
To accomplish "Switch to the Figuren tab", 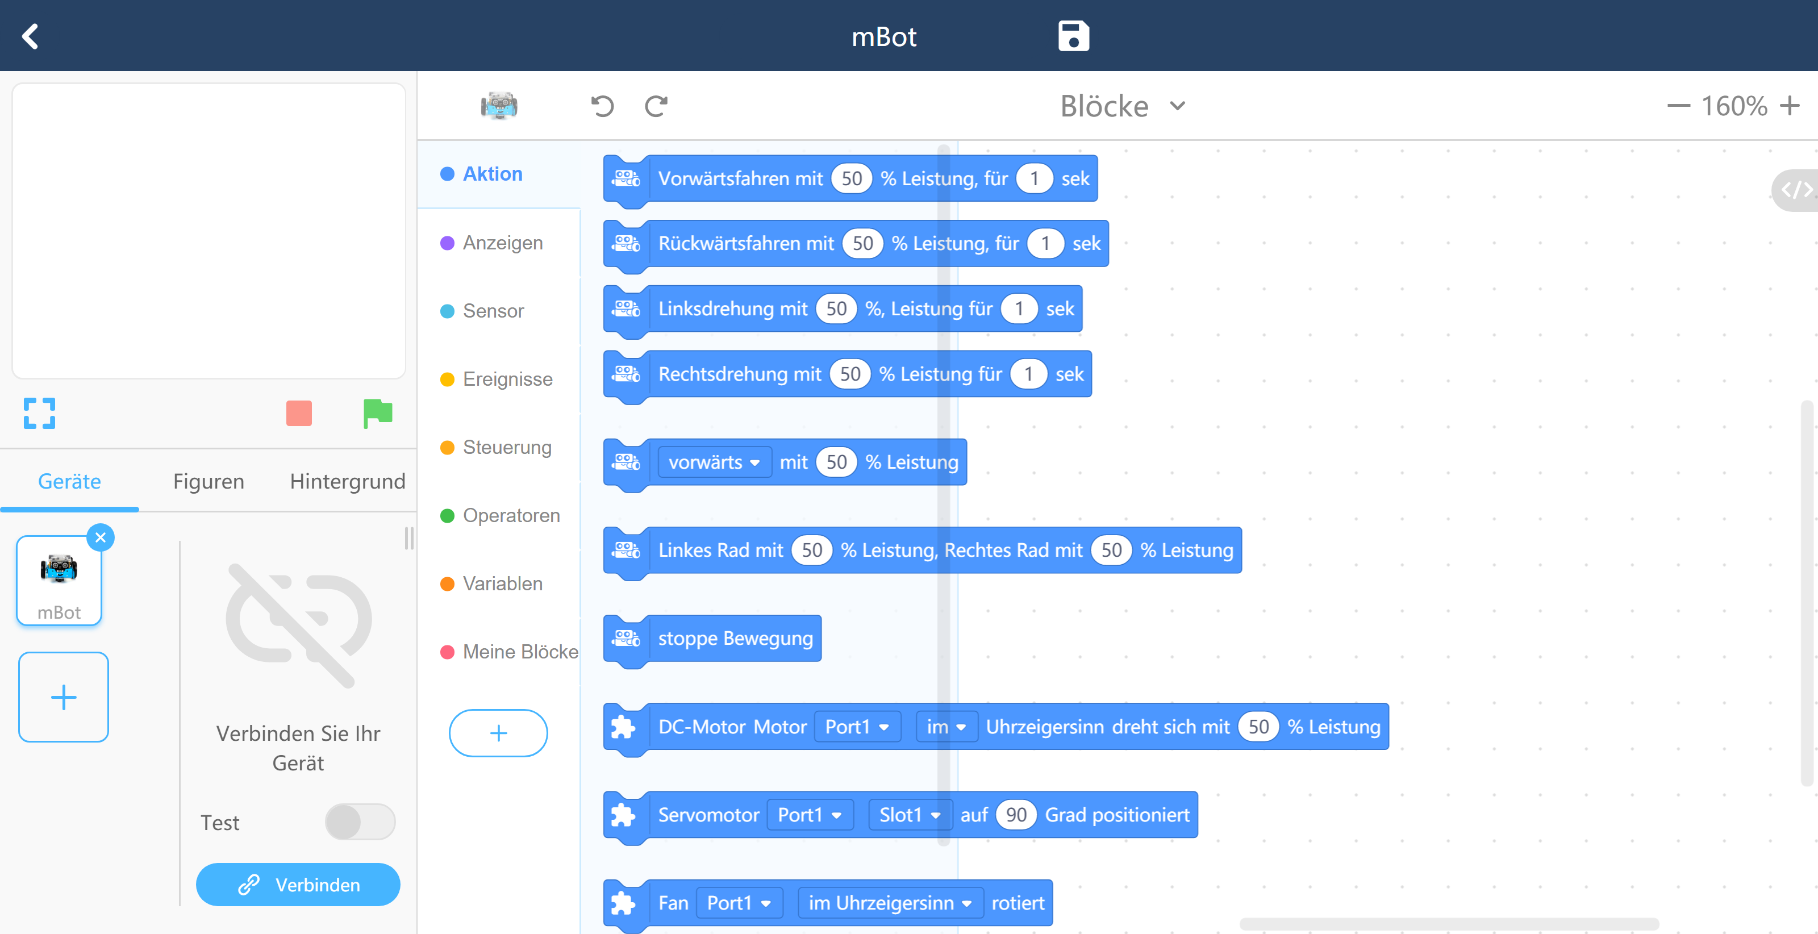I will click(x=209, y=481).
